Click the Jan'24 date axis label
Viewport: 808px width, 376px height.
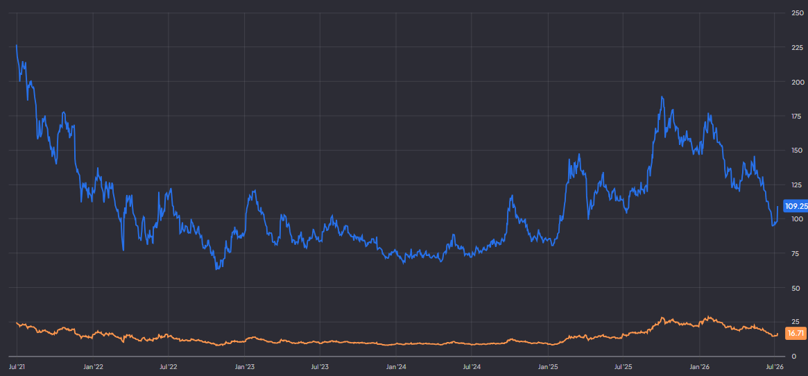click(x=396, y=367)
